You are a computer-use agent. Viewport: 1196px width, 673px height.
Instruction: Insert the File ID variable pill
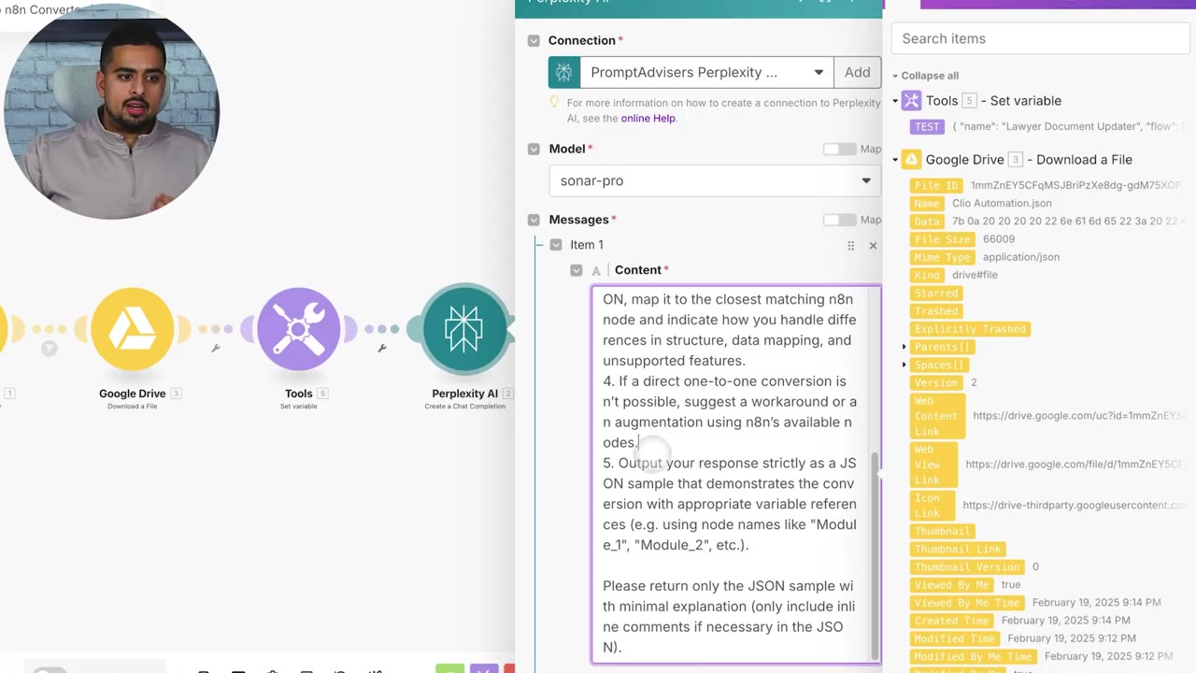coord(936,186)
